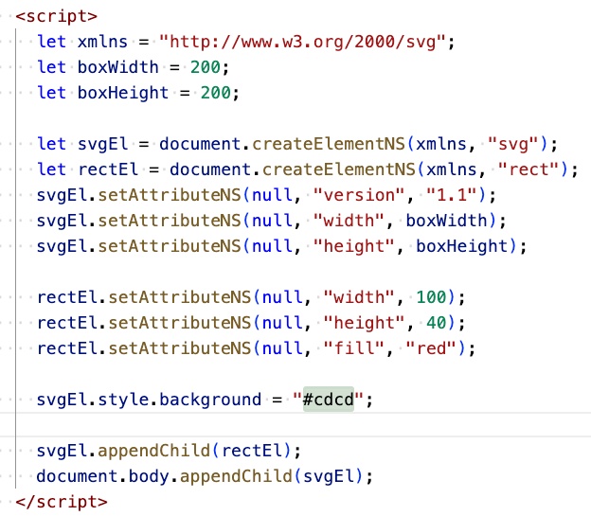Click body in document.body.appendChild
The image size is (591, 516).
[149, 476]
